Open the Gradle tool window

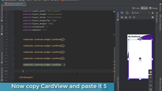tap(160, 7)
